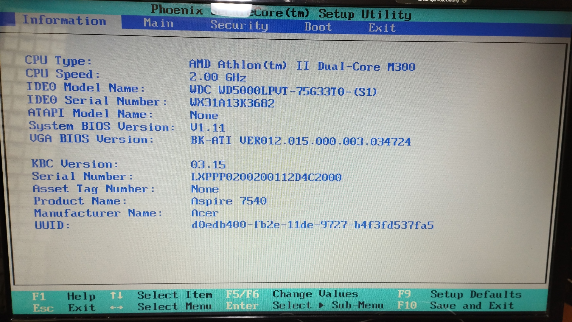
Task: Select the KBC Version label
Action: (75, 164)
